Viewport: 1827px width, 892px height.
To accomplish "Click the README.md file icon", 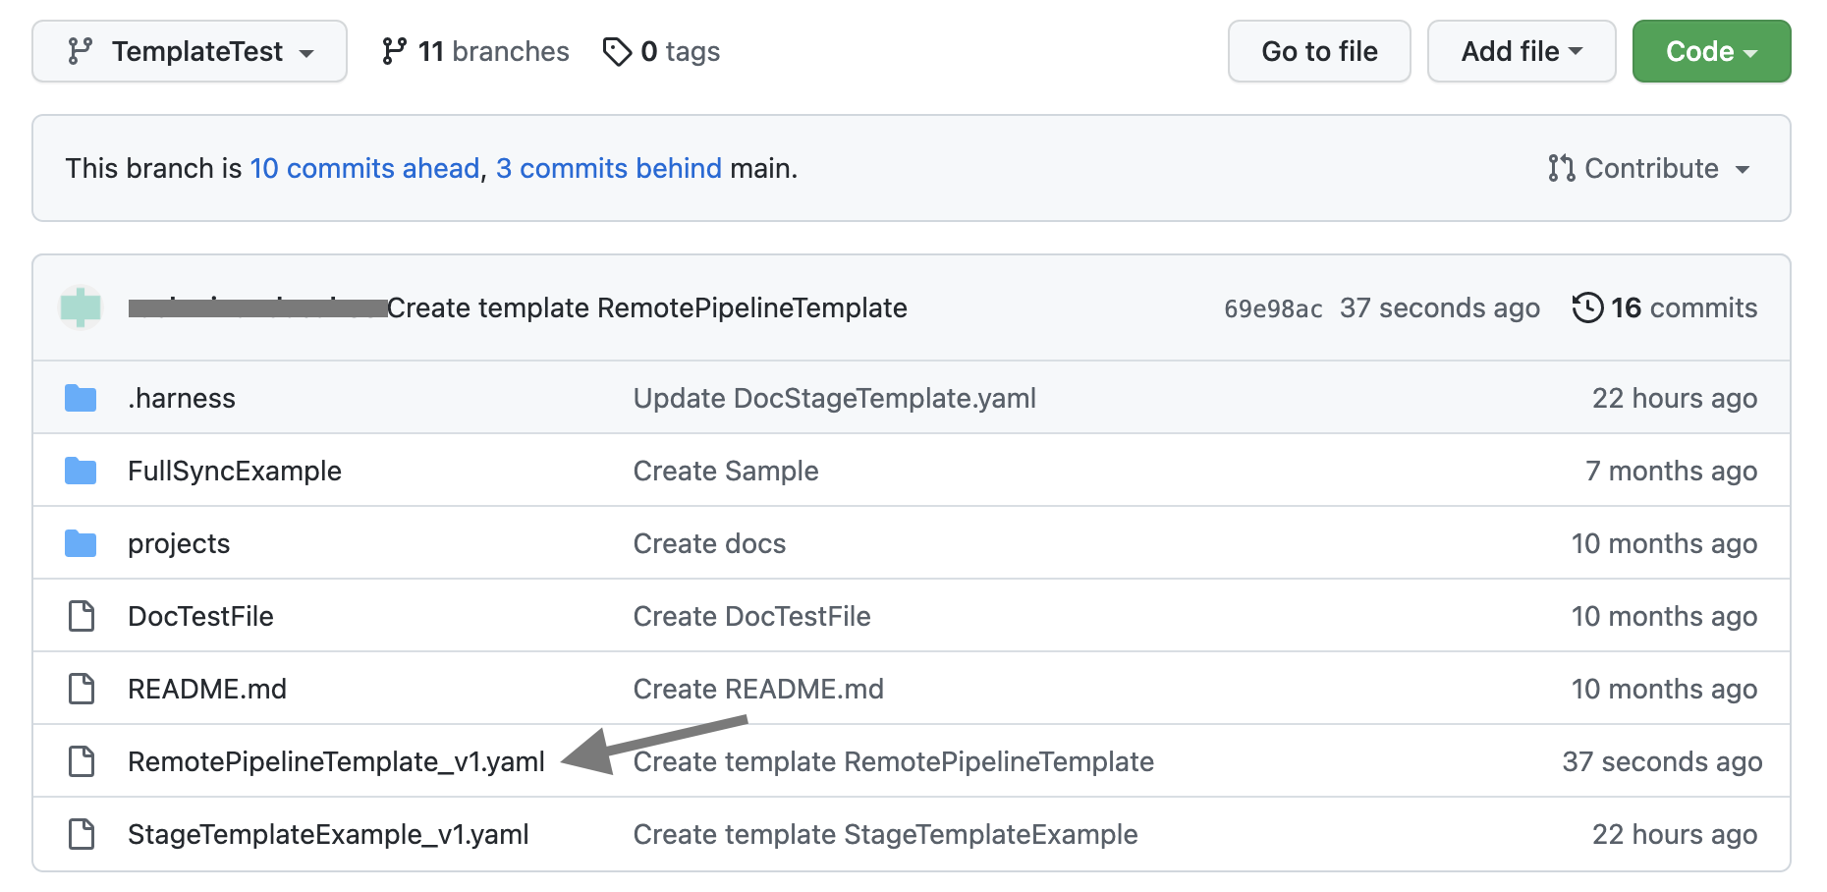I will coord(81,689).
